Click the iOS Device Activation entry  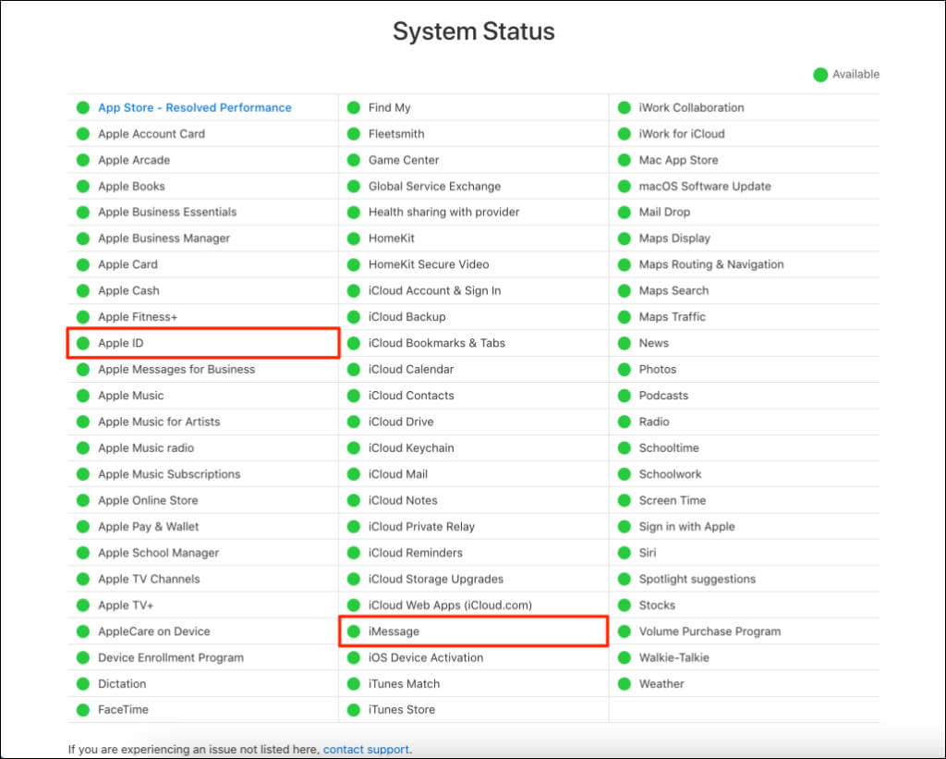[x=425, y=657]
